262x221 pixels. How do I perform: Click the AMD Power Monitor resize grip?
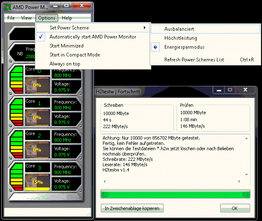89,214
